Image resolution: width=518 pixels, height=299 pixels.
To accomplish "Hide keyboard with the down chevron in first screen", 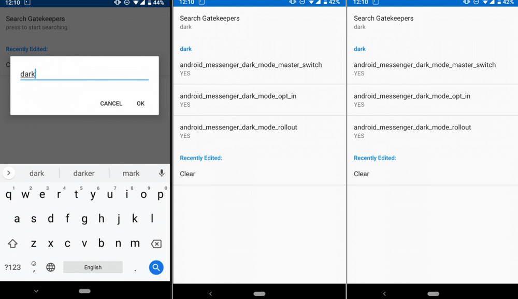I will point(36,291).
